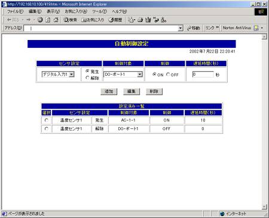This screenshot has height=218, width=269.
Task: Go back with the 戻る arrow
Action: coord(13,20)
